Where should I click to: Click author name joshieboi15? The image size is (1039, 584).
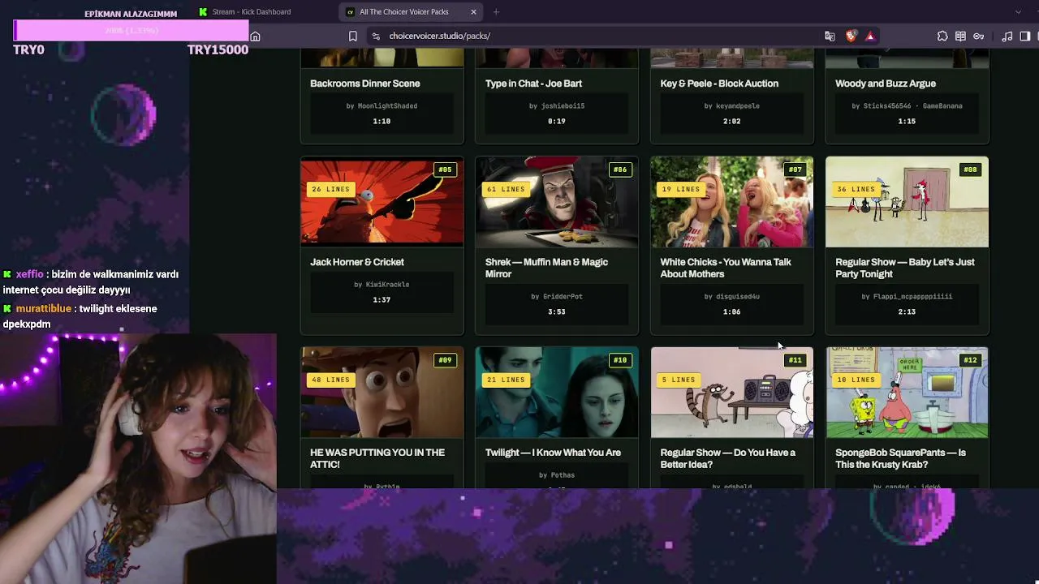[563, 105]
